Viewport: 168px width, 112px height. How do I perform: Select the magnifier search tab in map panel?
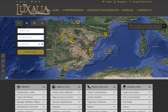(27, 23)
